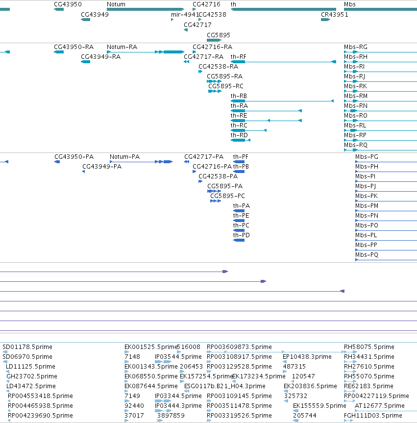Viewport: 417px width, 423px height.
Task: Click the EP10438.3prime EST
Action: click(x=285, y=362)
